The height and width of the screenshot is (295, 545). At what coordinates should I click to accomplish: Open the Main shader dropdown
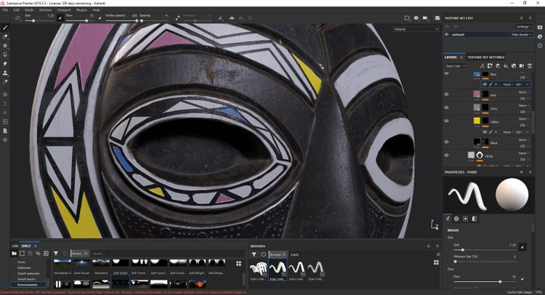click(521, 34)
